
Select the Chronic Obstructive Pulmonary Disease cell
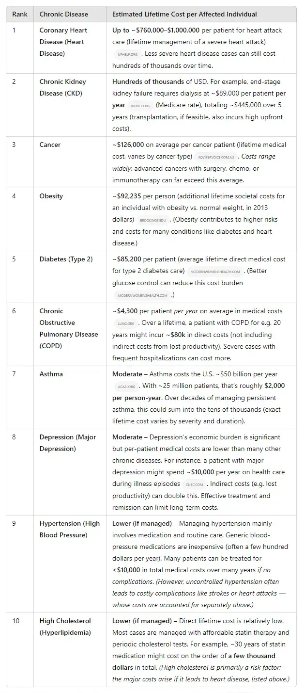click(x=68, y=328)
